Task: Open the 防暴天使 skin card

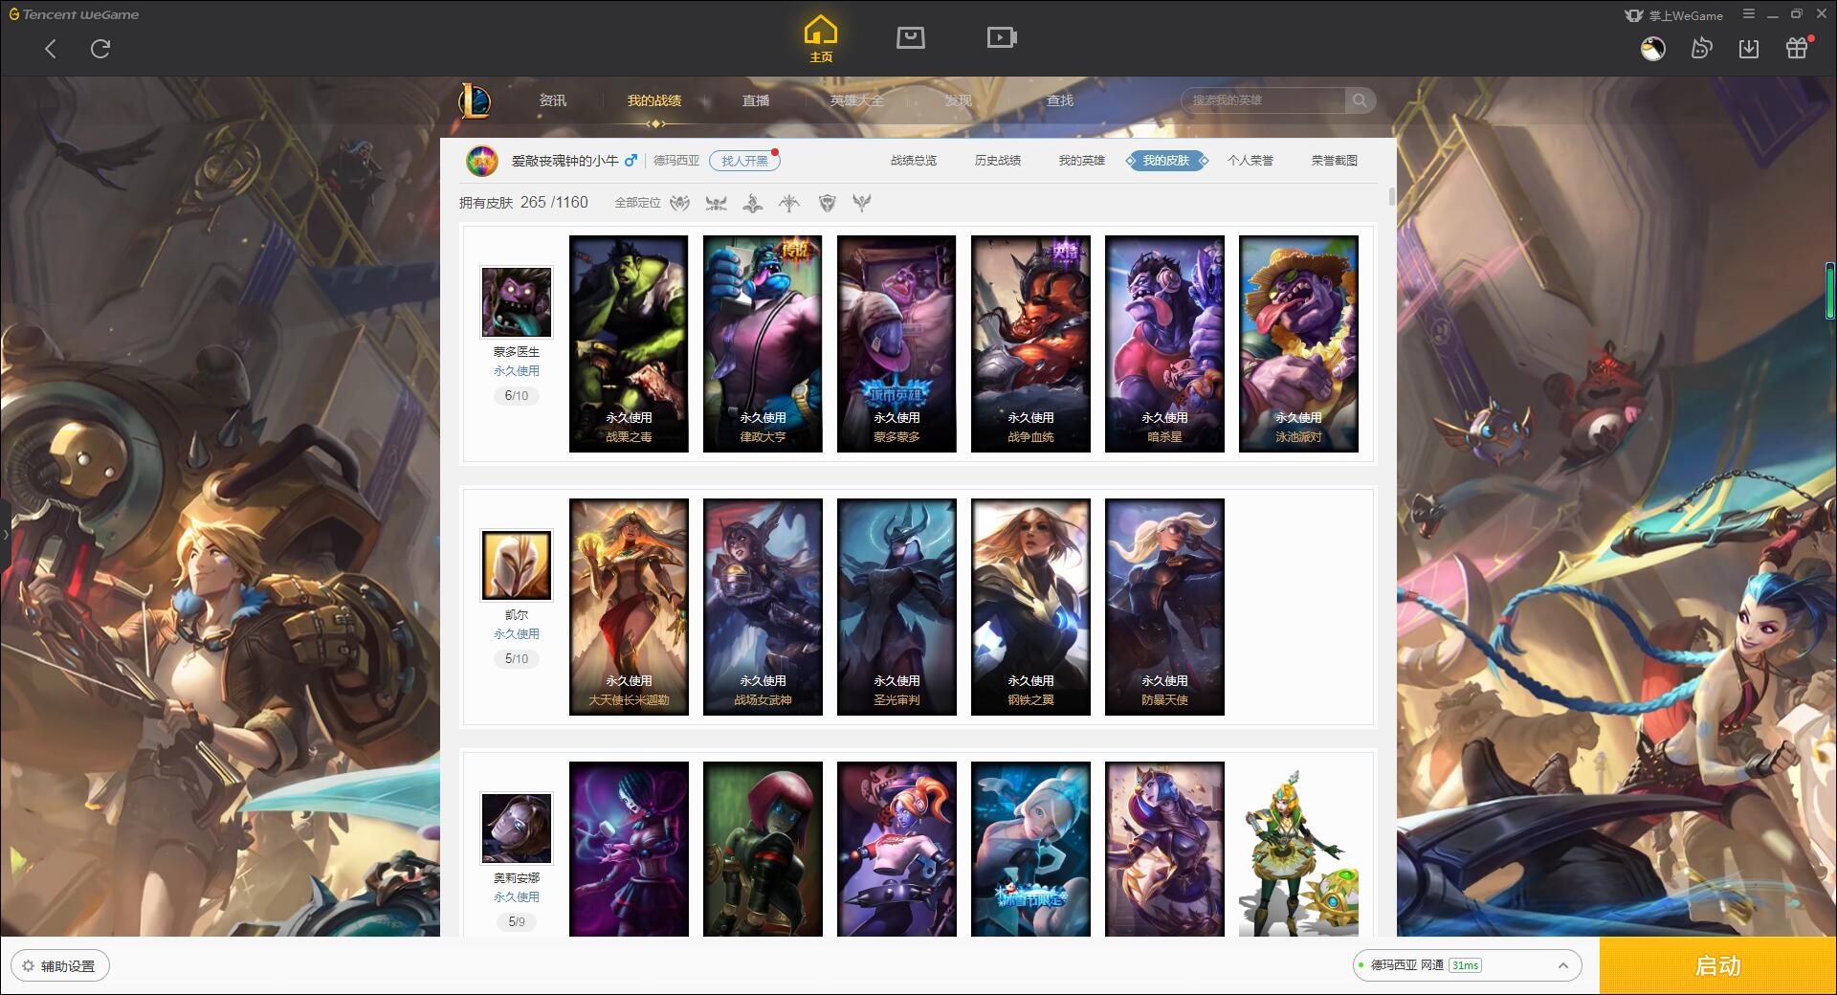Action: point(1164,607)
